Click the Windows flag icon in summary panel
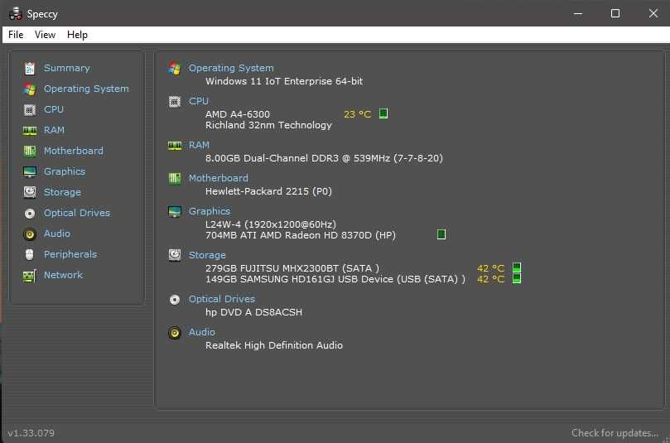 (x=175, y=69)
